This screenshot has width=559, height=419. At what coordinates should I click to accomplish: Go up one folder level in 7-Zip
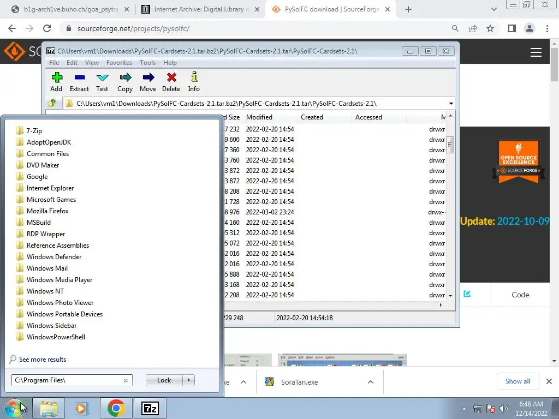coord(52,103)
